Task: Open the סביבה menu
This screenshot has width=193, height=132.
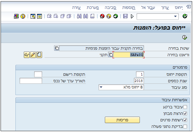Action: [x=110, y=8]
